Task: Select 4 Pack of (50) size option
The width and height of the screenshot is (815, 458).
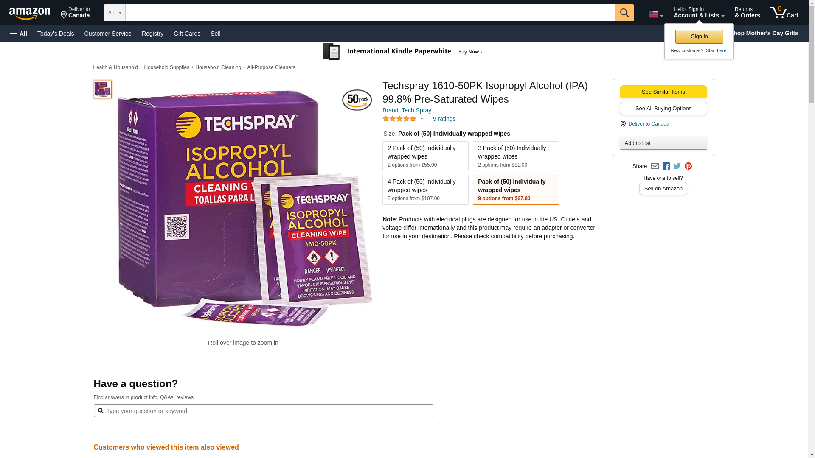Action: click(425, 190)
